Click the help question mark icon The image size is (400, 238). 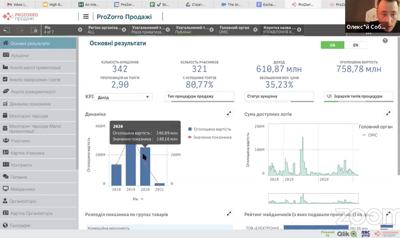coord(385,41)
